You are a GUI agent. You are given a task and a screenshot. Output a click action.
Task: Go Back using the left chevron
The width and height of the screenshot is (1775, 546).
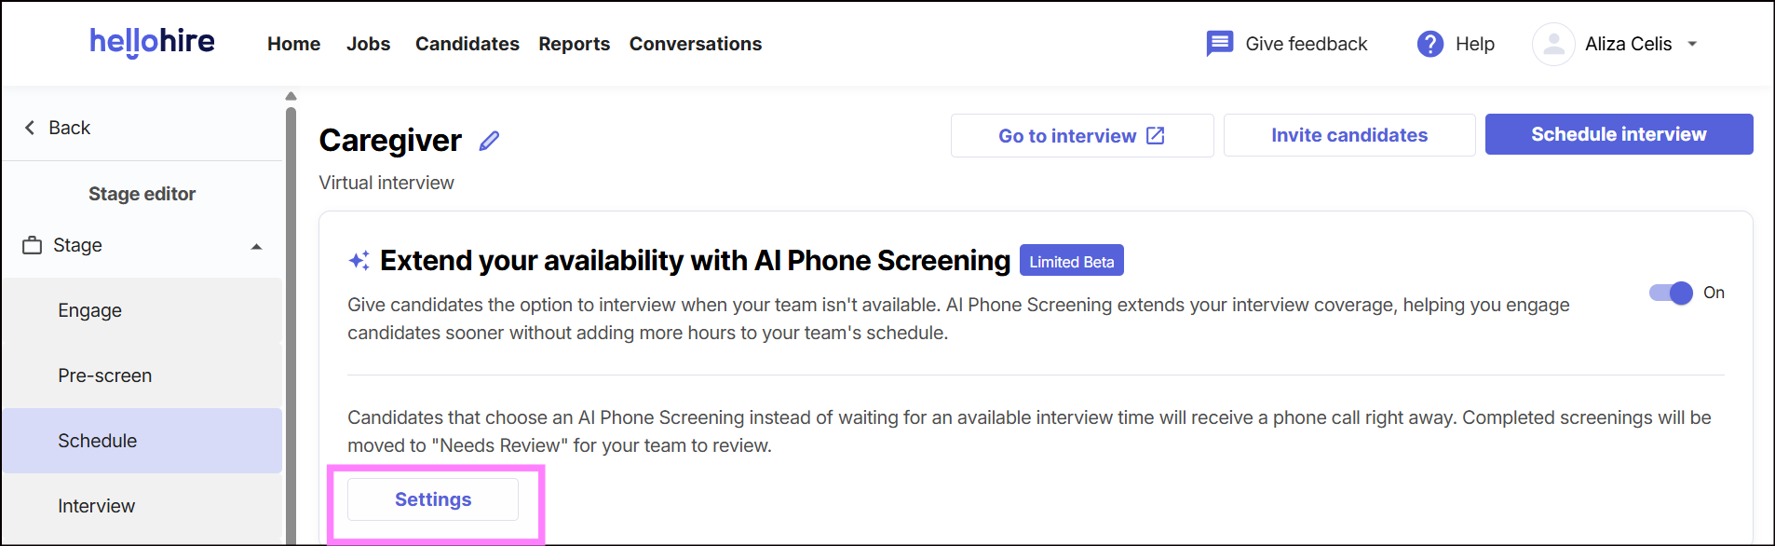pos(30,128)
